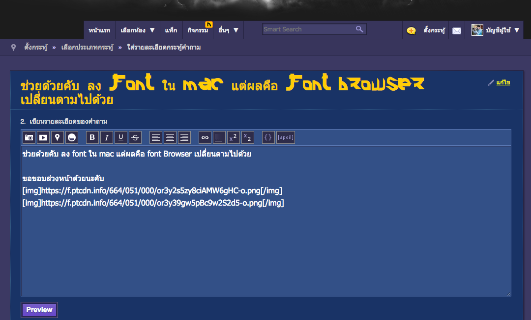
Task: Insert spoil tag
Action: [286, 137]
